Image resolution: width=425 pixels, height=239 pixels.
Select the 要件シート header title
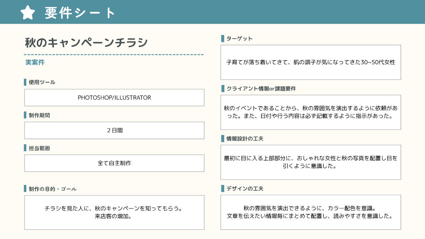(80, 13)
